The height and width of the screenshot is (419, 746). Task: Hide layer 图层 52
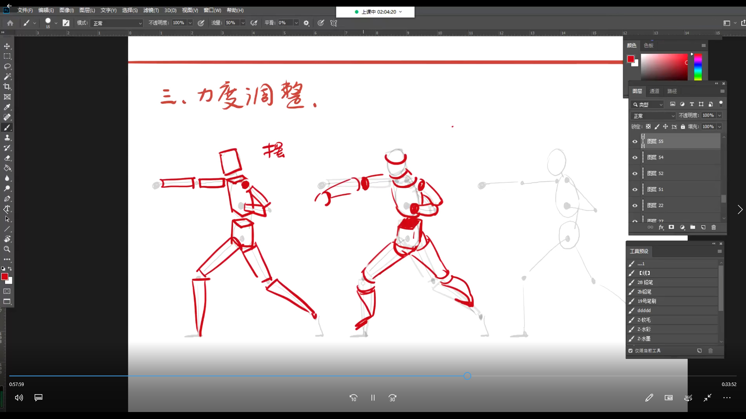(x=635, y=173)
